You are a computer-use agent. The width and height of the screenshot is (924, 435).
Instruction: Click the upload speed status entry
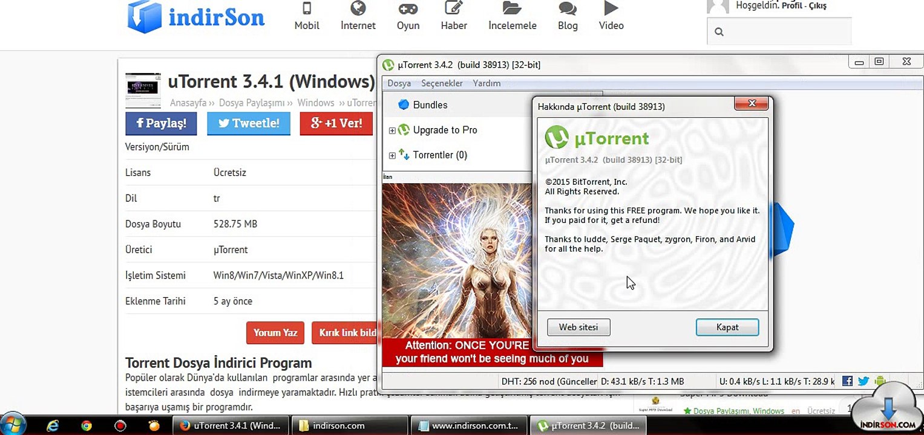click(776, 381)
